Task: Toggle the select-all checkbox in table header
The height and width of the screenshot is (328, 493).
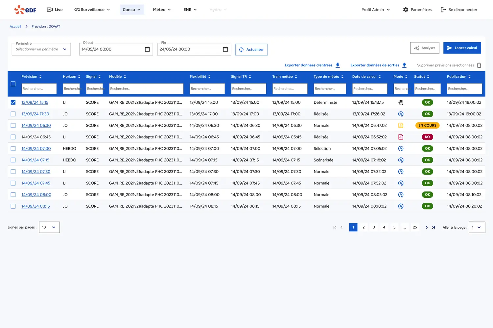Action: coord(13,84)
